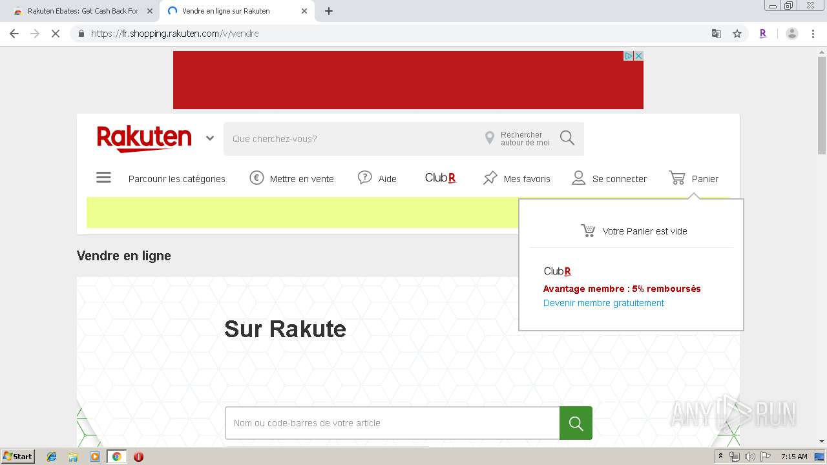Screen dimensions: 827x465
Task: Open the Chrome profile avatar
Action: tap(792, 34)
